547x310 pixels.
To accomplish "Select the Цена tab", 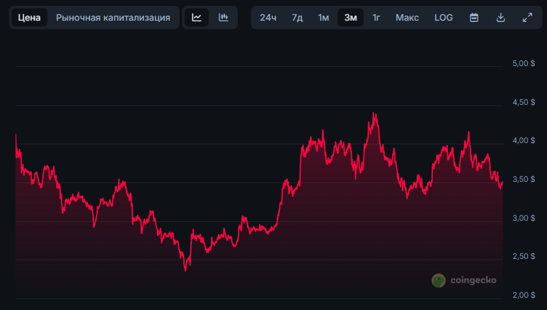I will pos(29,17).
